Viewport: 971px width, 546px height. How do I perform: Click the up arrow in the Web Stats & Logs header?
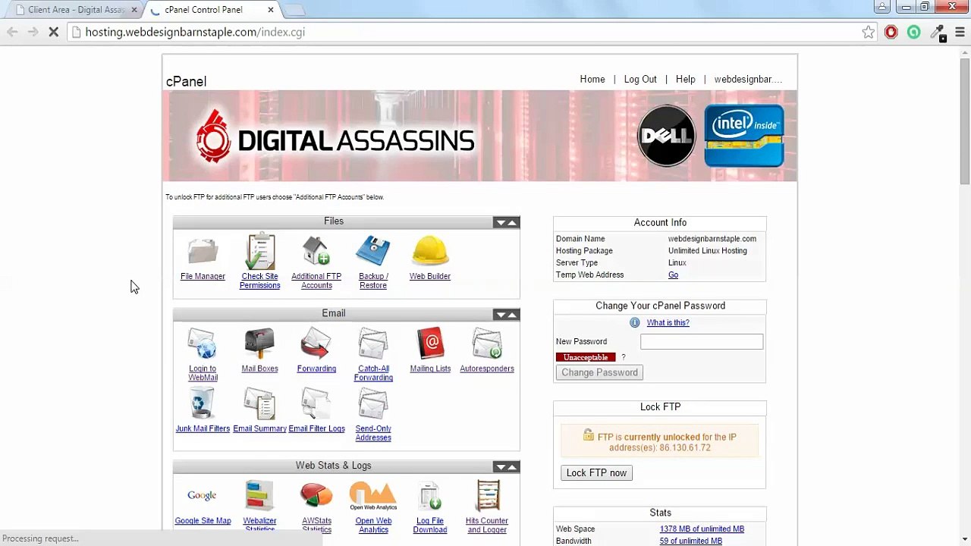[x=512, y=466]
